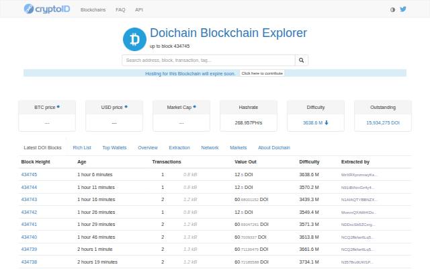The image size is (430, 269).
Task: Click the 3638.6 M difficulty card value
Action: click(x=312, y=122)
